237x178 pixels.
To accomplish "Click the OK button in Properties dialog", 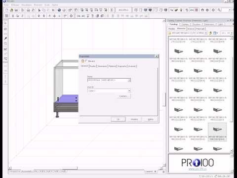I will [118, 119].
